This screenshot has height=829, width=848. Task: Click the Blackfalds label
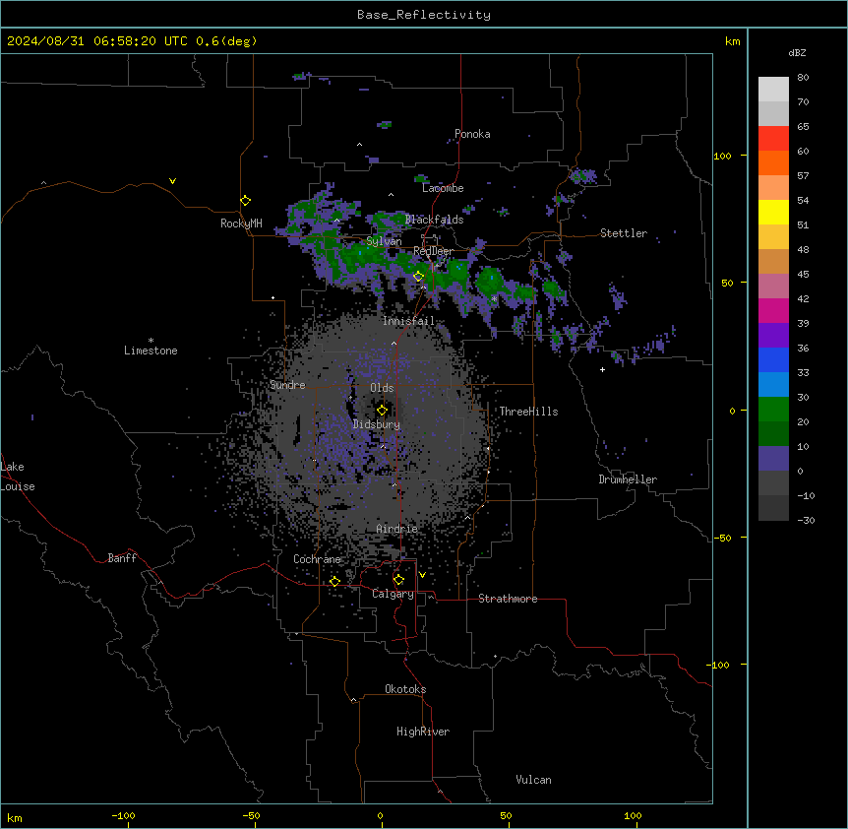point(434,220)
